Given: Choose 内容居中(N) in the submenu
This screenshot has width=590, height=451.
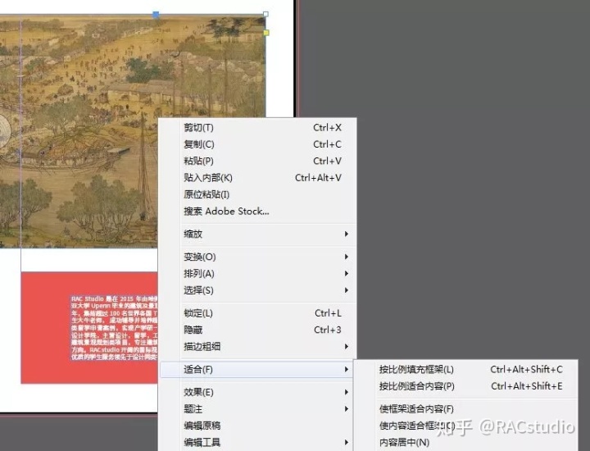Looking at the screenshot, I should point(465,442).
